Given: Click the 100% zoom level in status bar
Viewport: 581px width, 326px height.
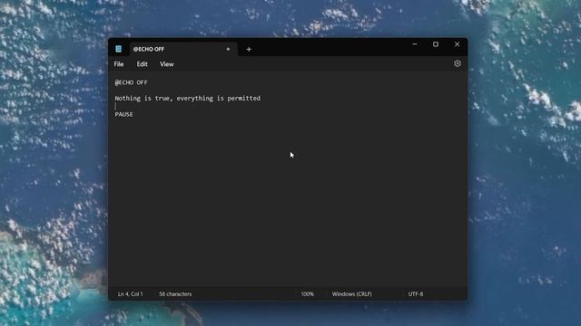Looking at the screenshot, I should coord(307,294).
